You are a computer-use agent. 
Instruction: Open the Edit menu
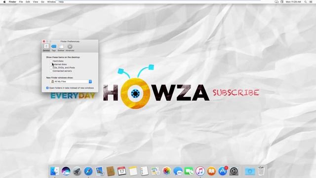click(28, 2)
